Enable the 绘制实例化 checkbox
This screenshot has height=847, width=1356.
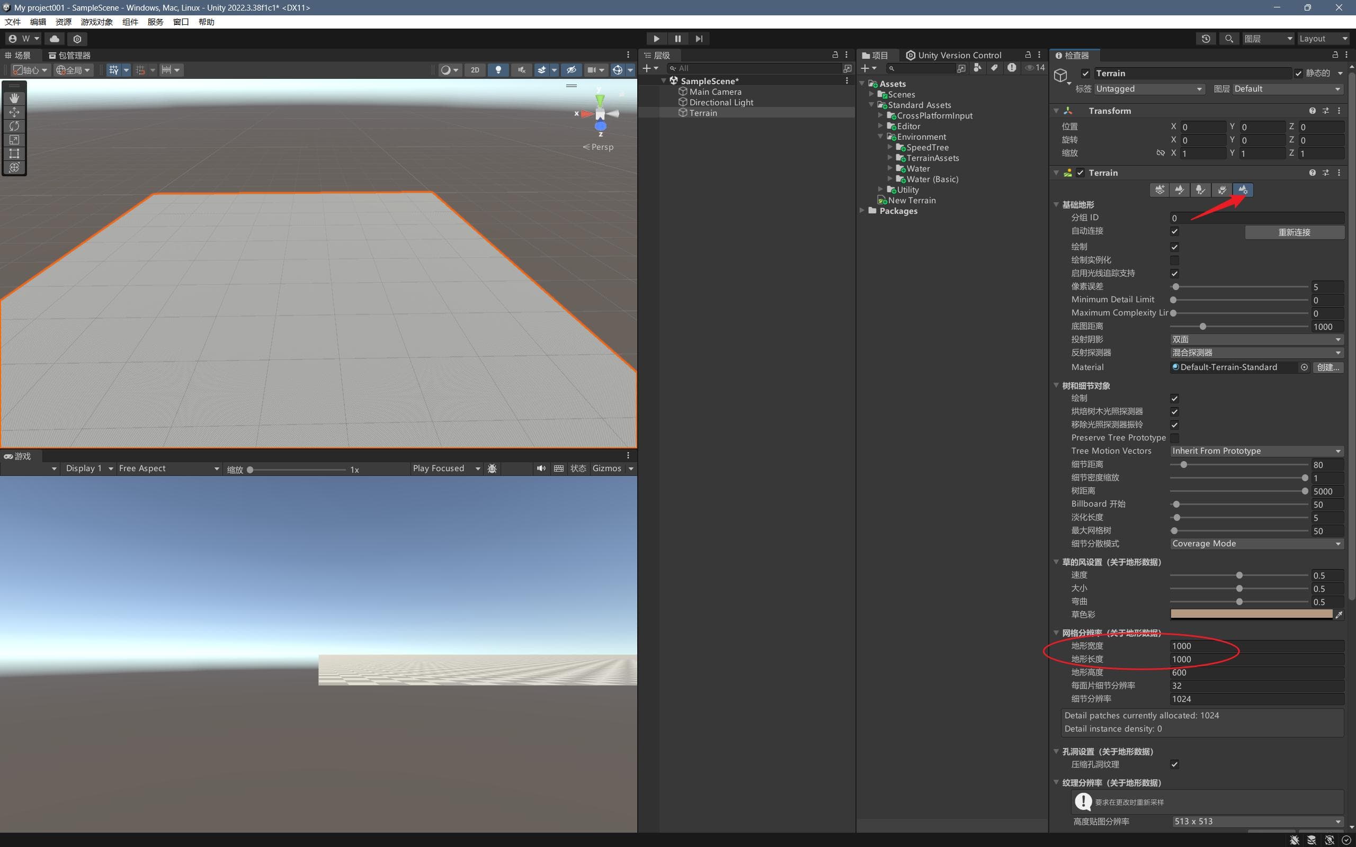coord(1174,260)
